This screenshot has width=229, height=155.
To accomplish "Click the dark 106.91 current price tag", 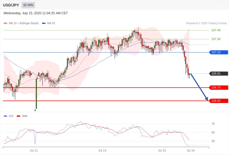I will click(x=218, y=73).
